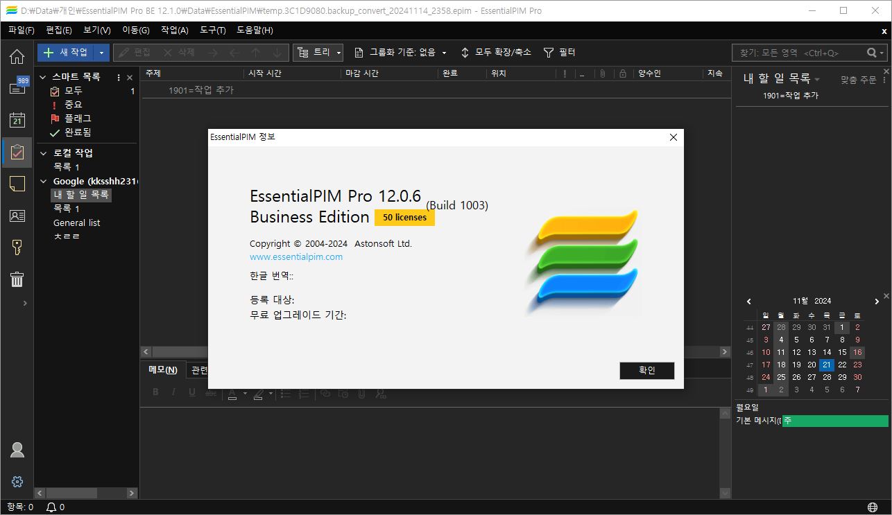Open the Home (Today) sidebar module
The height and width of the screenshot is (515, 892).
click(17, 56)
